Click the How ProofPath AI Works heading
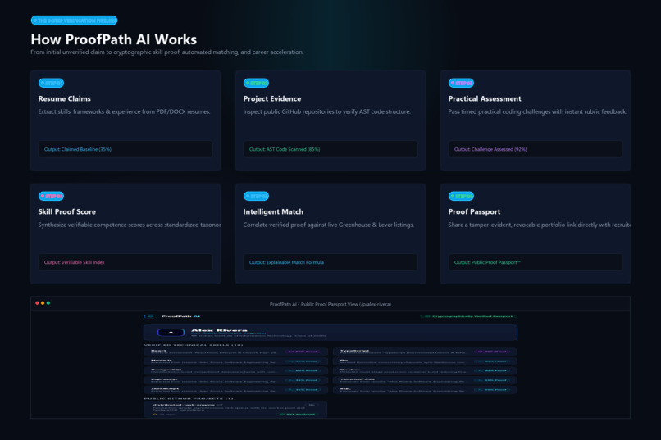661x440 pixels. click(114, 39)
